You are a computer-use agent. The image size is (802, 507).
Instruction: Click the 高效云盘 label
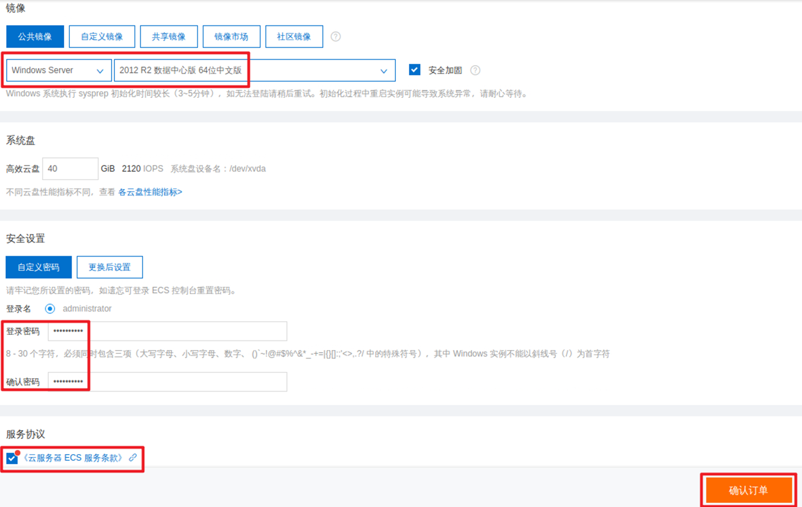click(23, 169)
